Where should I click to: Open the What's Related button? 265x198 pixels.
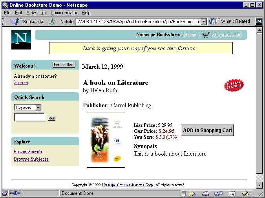(x=230, y=21)
